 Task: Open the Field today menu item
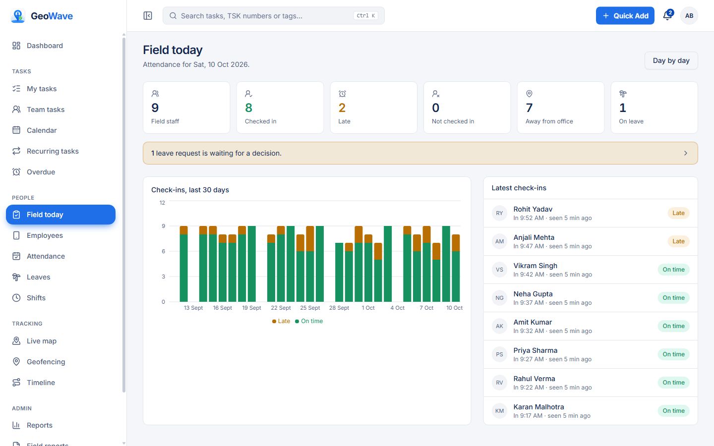(x=60, y=215)
